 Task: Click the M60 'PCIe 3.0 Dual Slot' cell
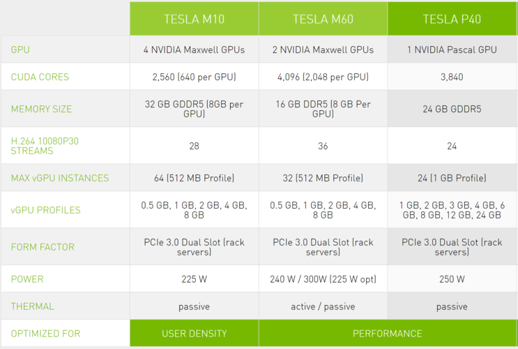tap(323, 247)
